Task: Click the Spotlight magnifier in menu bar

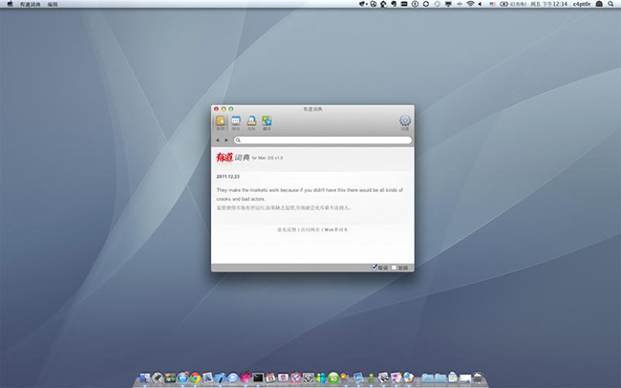Action: pos(609,5)
